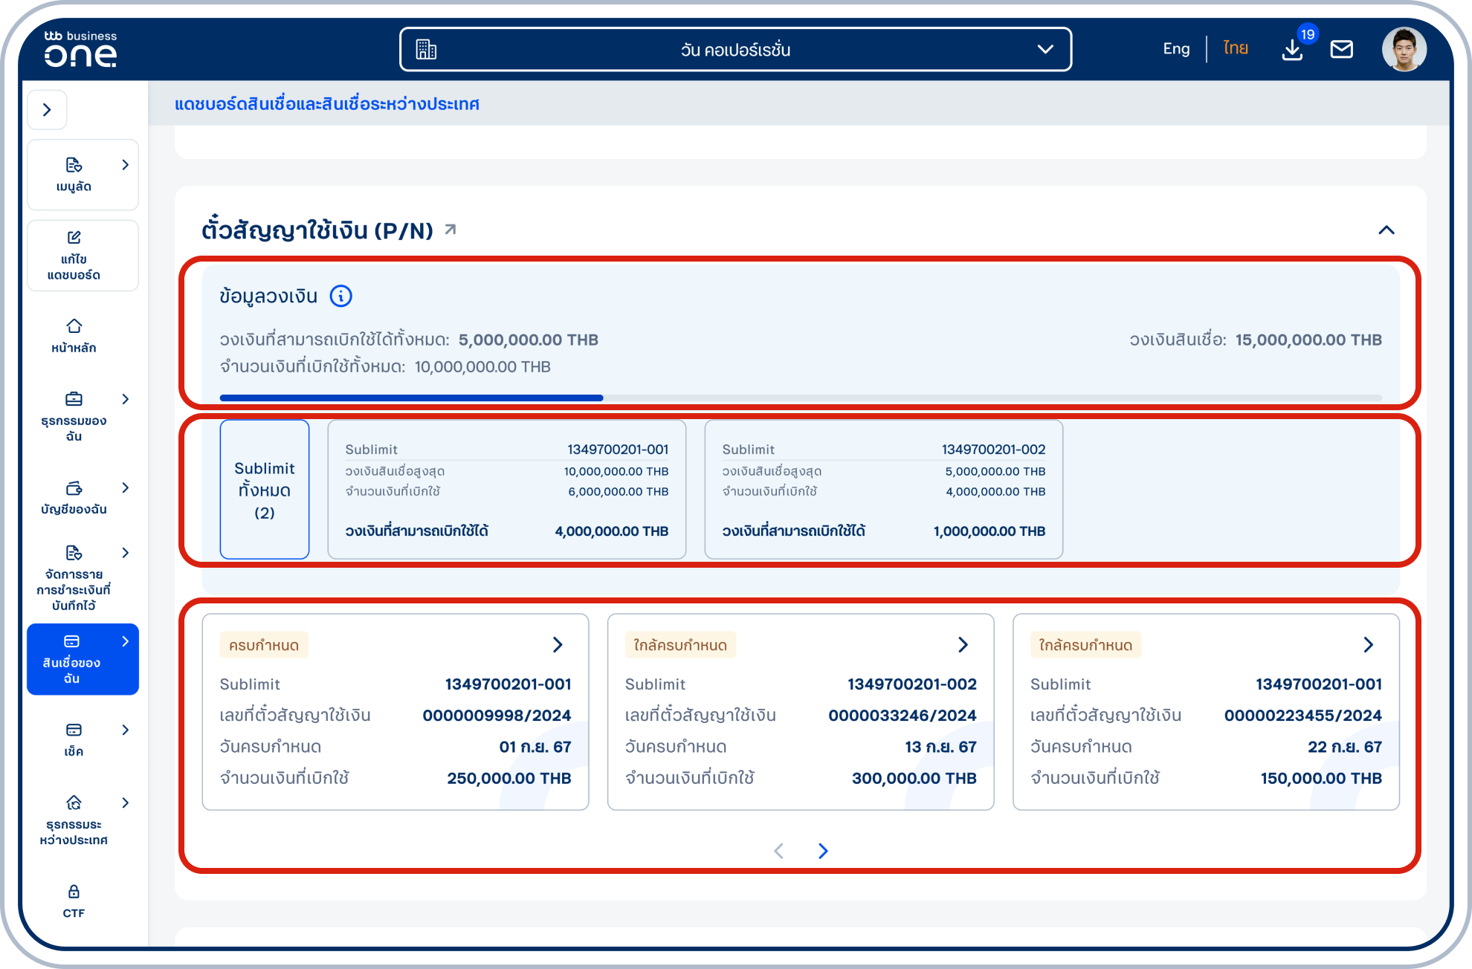Switch language to ไทย
Image resolution: width=1472 pixels, height=969 pixels.
1235,49
